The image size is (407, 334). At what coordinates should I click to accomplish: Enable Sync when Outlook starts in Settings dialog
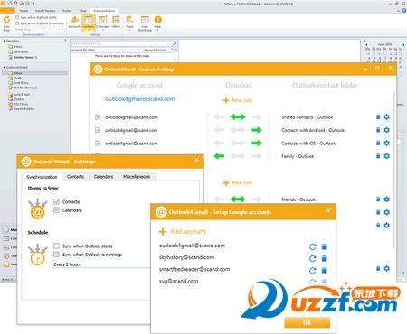tap(56, 246)
